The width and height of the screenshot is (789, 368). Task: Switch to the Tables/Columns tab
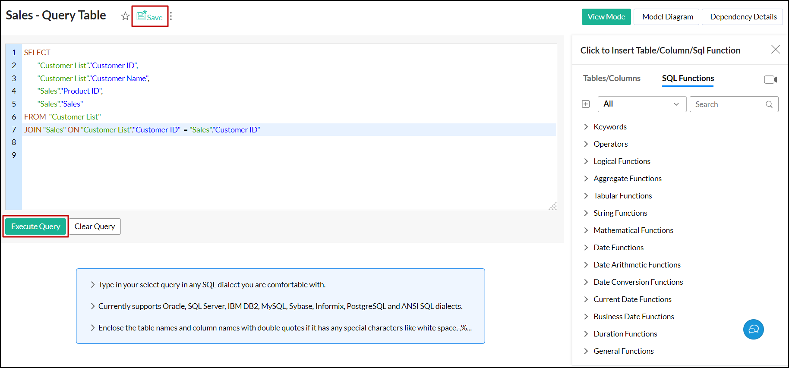tap(612, 79)
